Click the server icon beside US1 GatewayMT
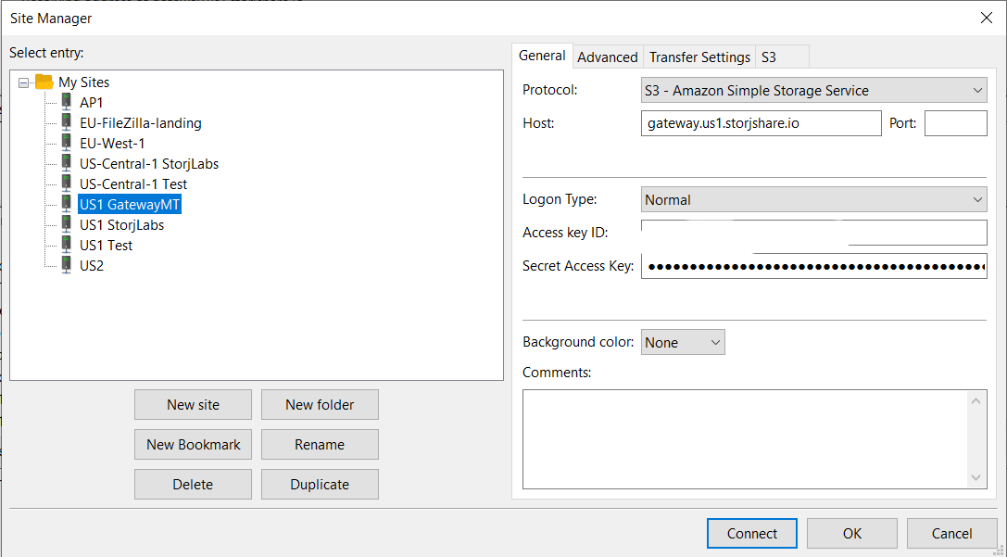The image size is (1007, 557). [x=66, y=204]
